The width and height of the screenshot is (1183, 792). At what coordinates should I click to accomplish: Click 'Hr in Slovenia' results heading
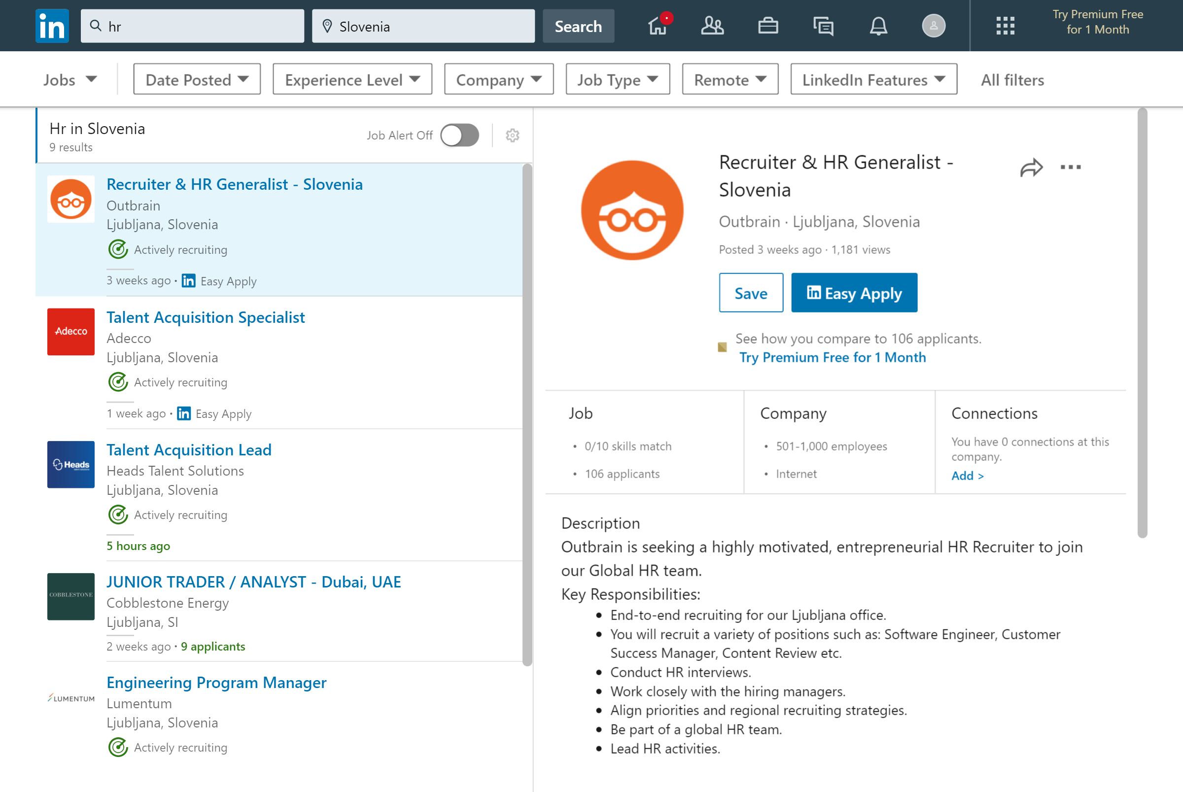click(97, 129)
